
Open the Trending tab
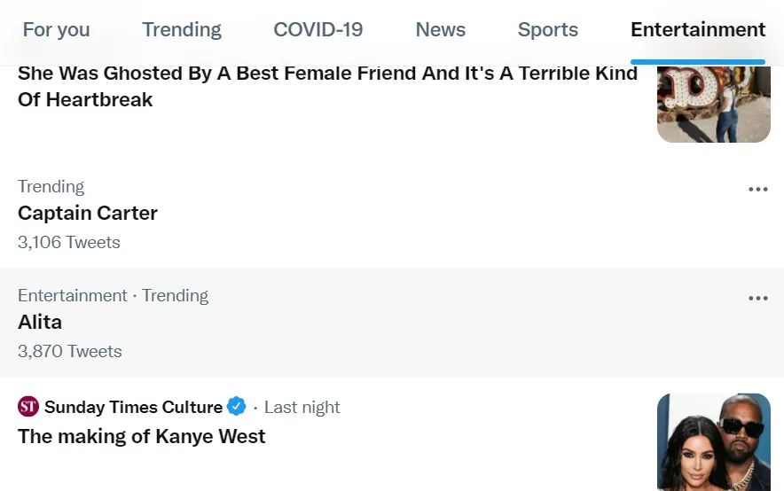(182, 29)
